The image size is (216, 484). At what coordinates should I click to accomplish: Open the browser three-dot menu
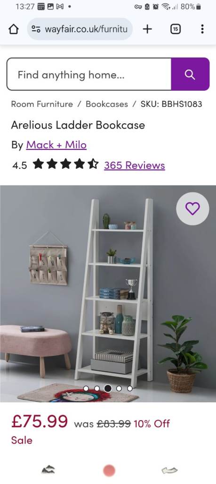point(202,29)
